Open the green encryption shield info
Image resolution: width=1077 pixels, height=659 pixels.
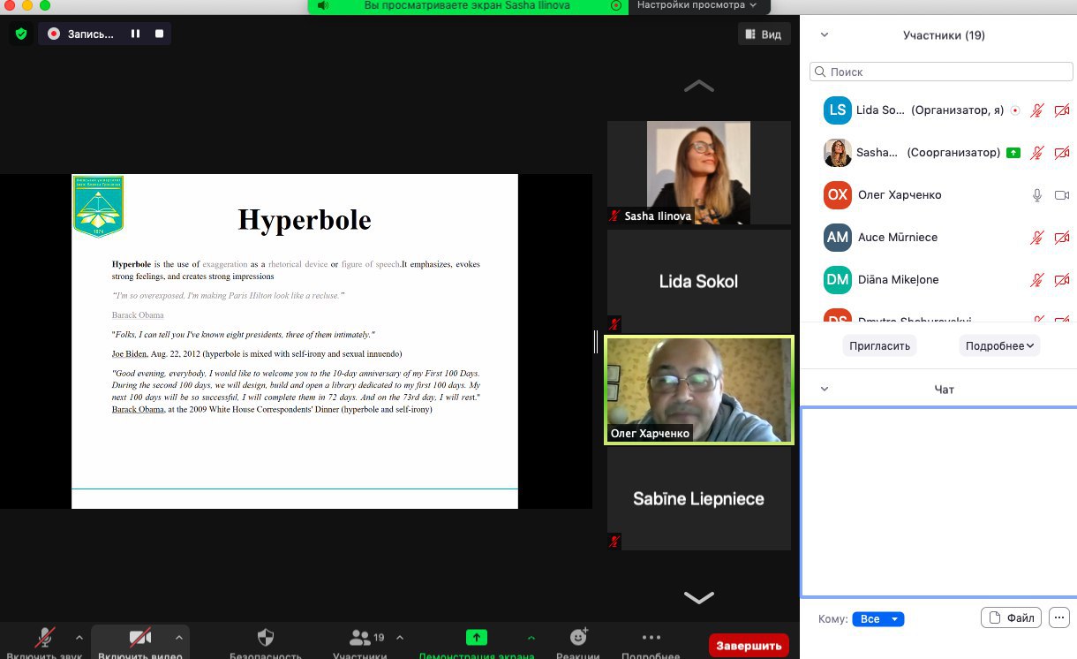click(21, 34)
